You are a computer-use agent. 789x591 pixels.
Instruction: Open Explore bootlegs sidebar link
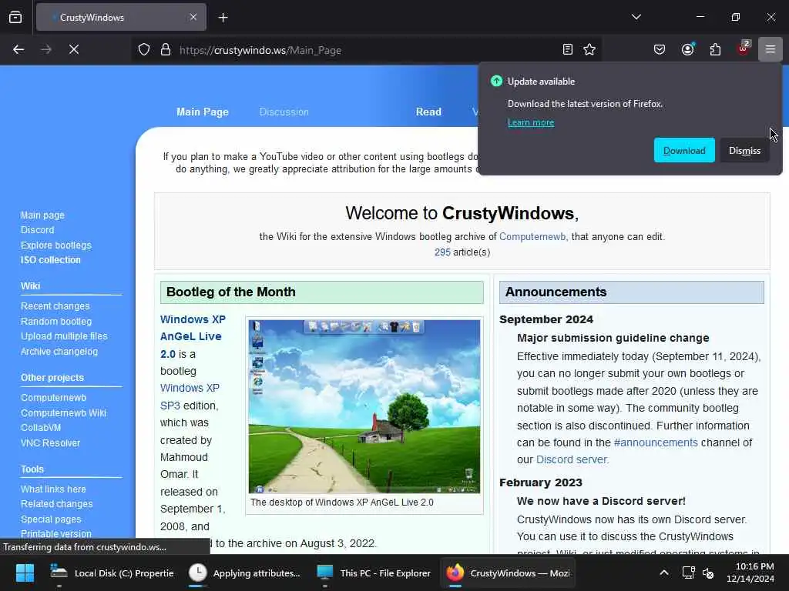click(55, 245)
